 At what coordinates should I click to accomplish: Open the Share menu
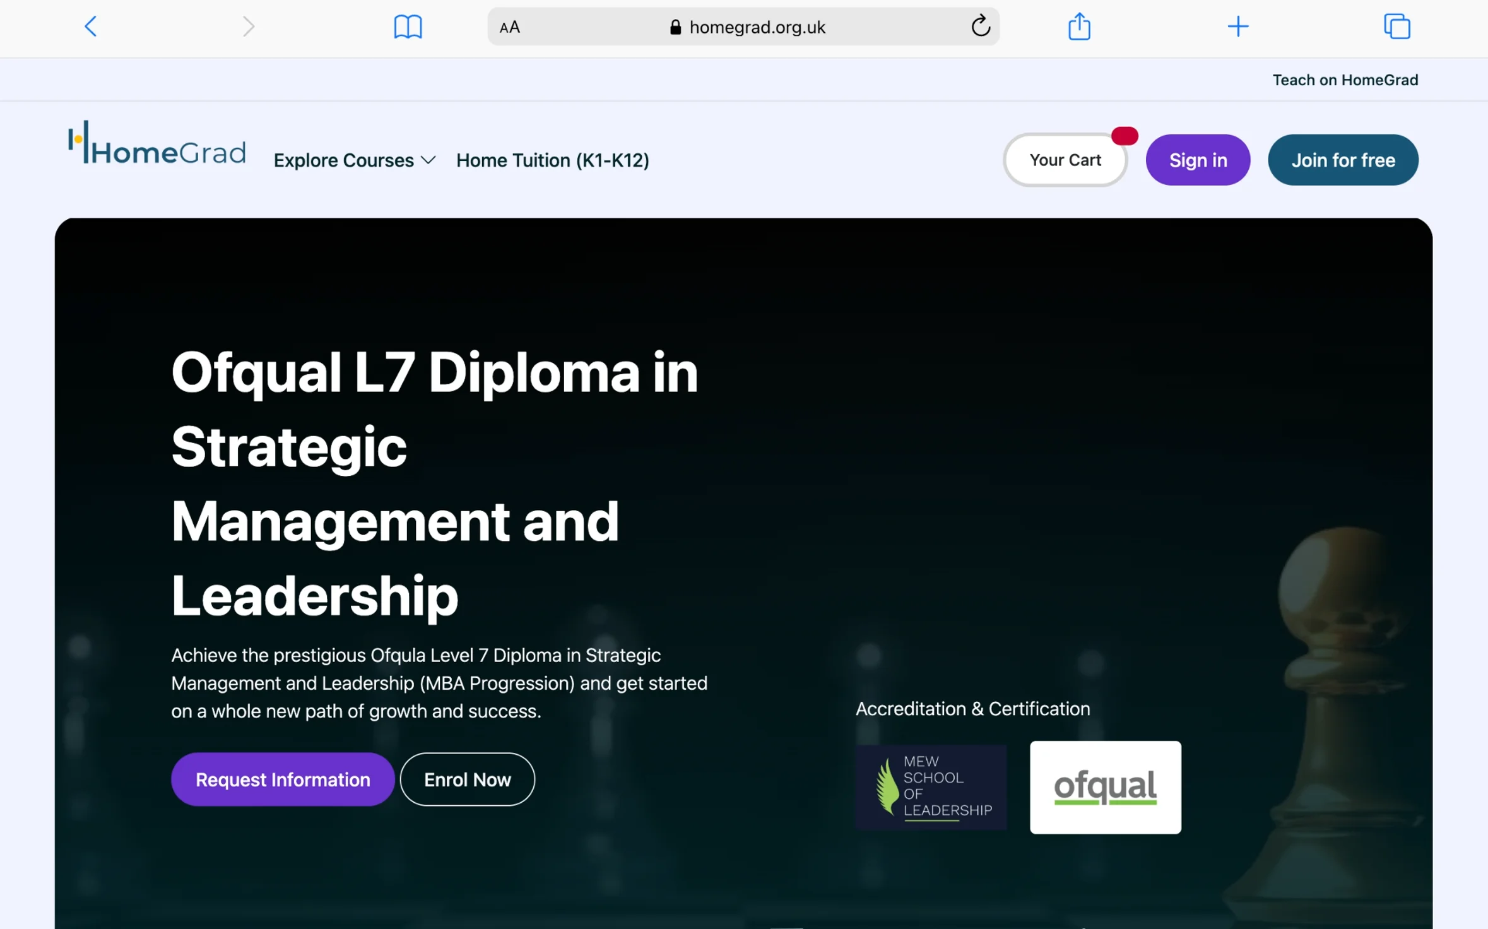point(1079,27)
